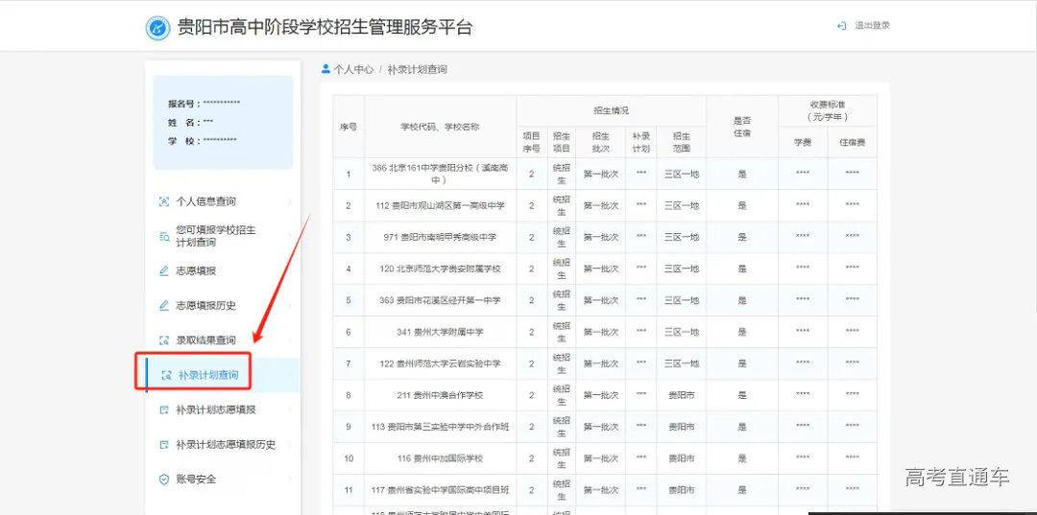Viewport: 1037px width, 515px height.
Task: Expand chevron beside 账号安全
Action: (x=289, y=480)
